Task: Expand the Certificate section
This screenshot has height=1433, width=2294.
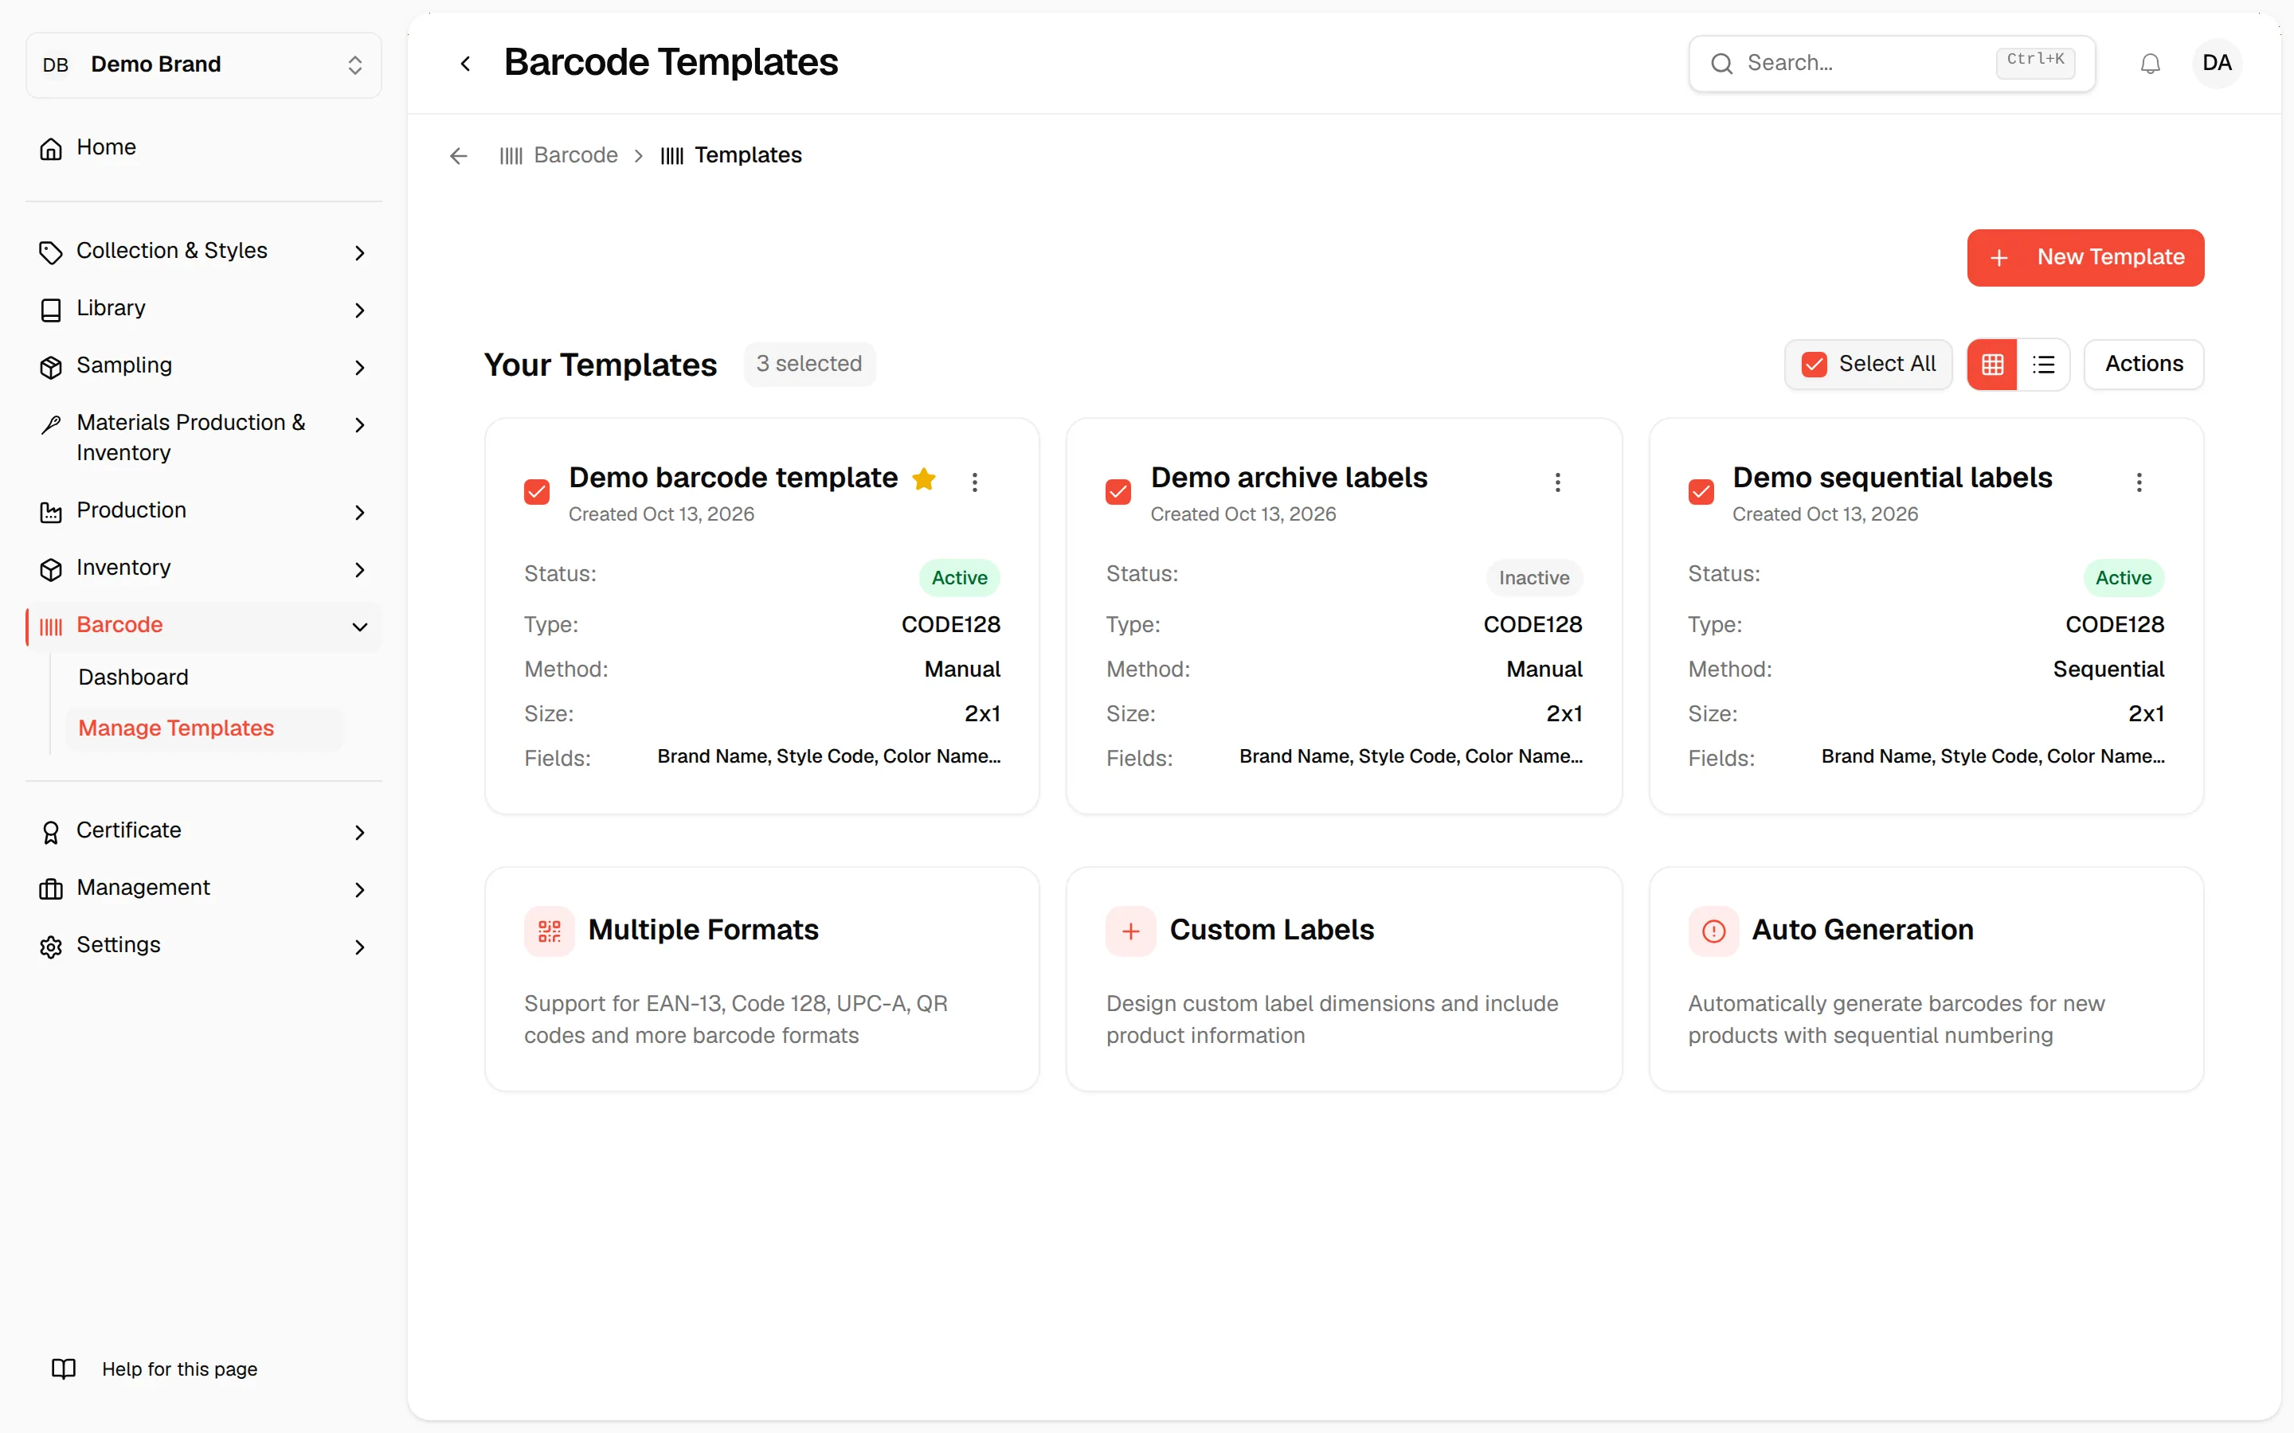Action: pos(204,831)
